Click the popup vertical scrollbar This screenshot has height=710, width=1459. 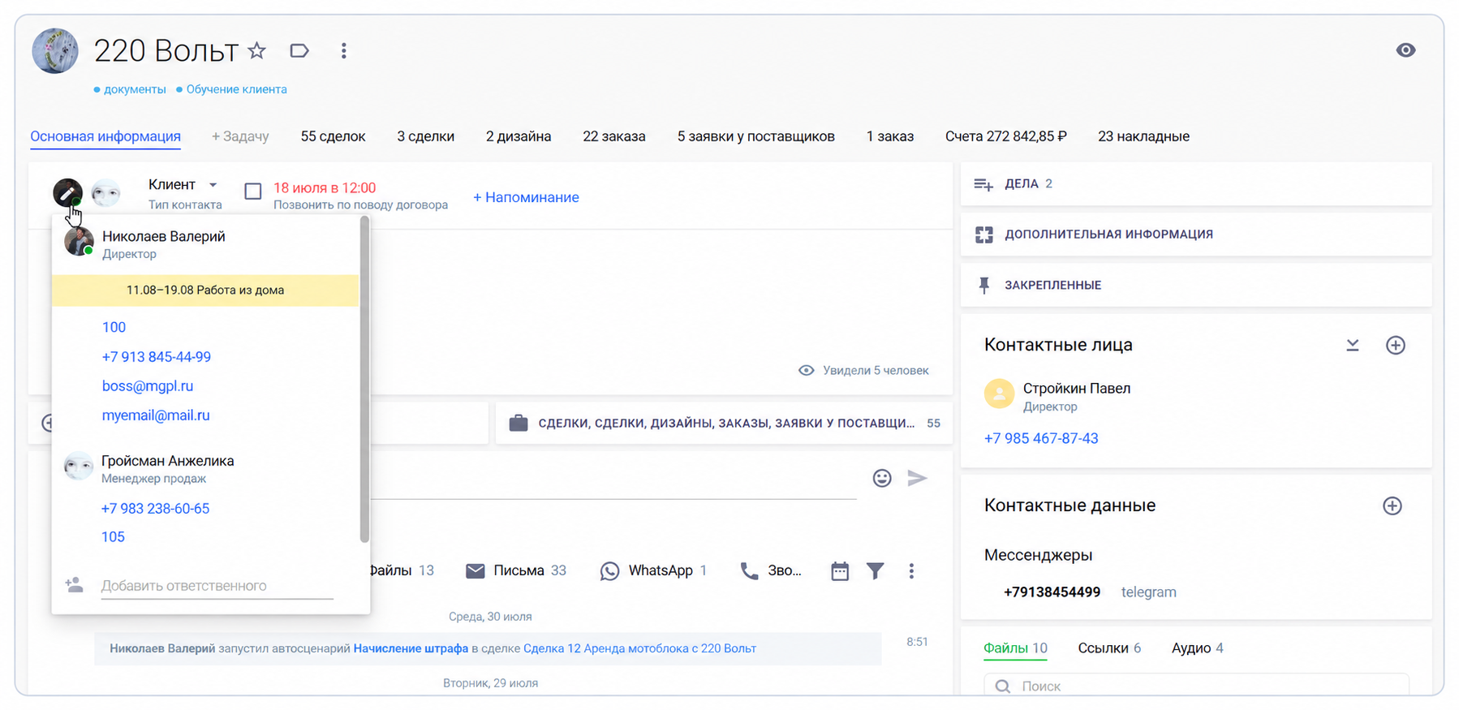pyautogui.click(x=364, y=379)
